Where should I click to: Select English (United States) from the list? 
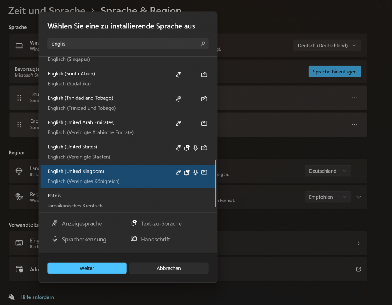(x=127, y=152)
